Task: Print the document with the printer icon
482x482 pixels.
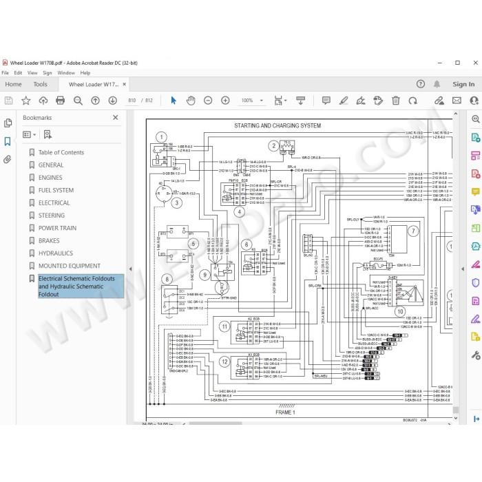Action: pos(61,101)
